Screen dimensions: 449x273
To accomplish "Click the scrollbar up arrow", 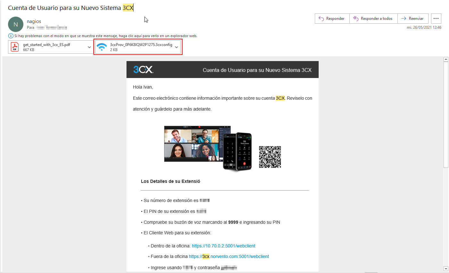I will (x=446, y=59).
